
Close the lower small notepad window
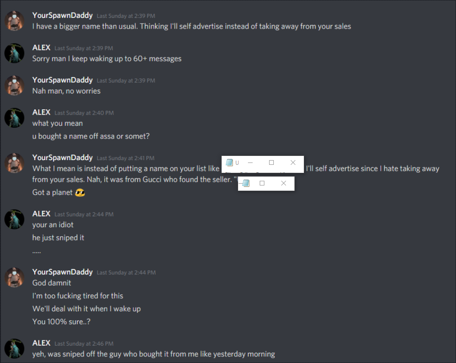tap(284, 183)
